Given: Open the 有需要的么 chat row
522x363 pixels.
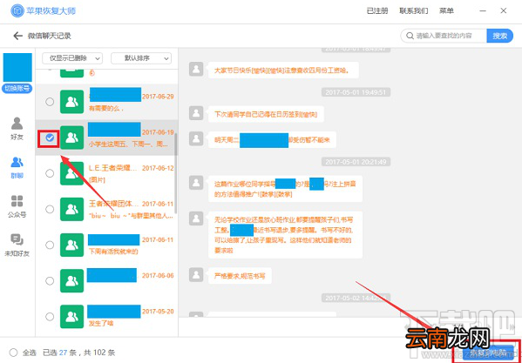Looking at the screenshot, I should (106, 102).
